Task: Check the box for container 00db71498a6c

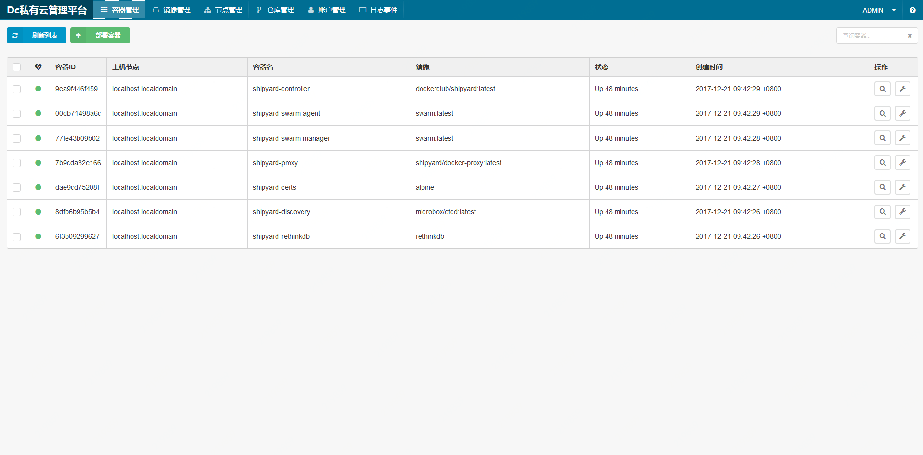Action: 17,114
